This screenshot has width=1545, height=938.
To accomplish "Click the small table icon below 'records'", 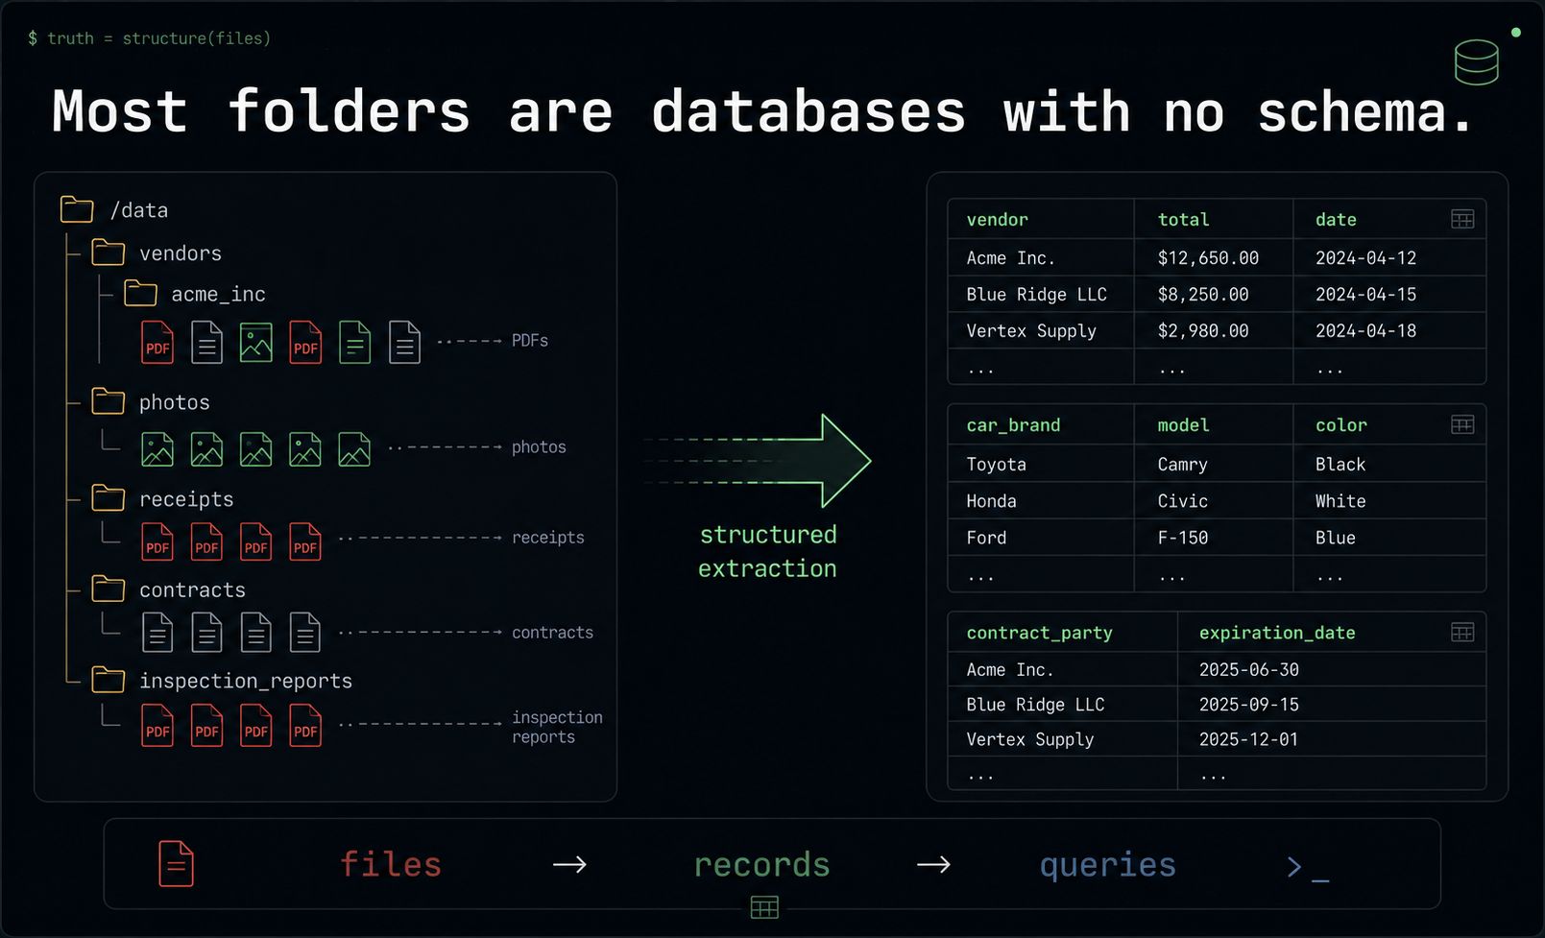I will coord(764,907).
